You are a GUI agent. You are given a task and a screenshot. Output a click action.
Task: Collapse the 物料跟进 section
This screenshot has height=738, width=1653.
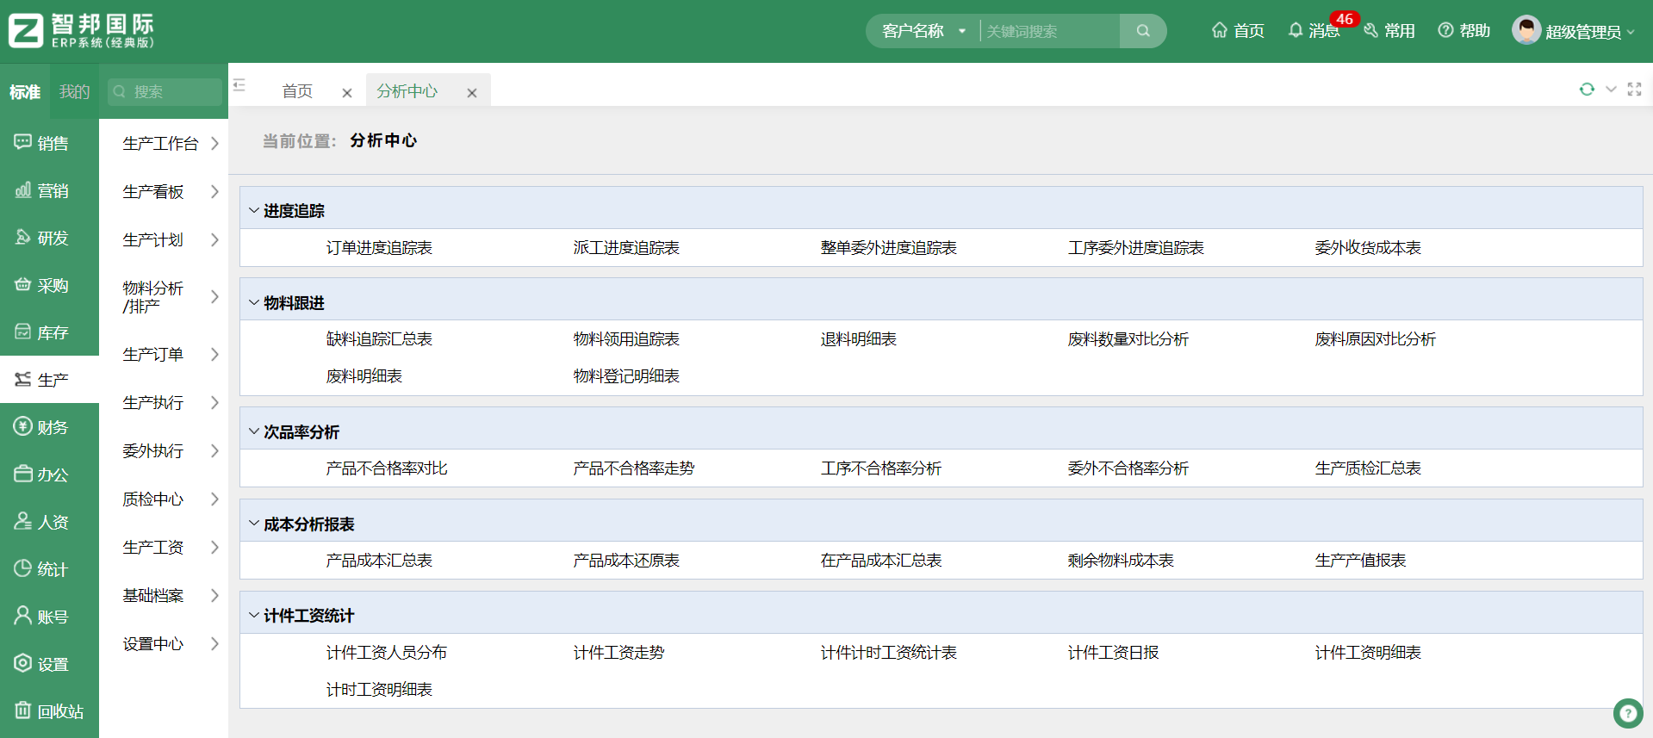tap(254, 302)
